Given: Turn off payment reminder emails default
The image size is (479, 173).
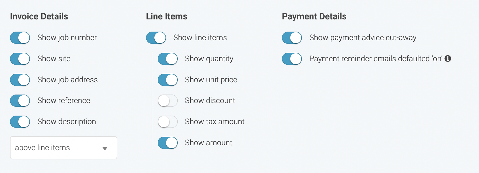Looking at the screenshot, I should 292,59.
